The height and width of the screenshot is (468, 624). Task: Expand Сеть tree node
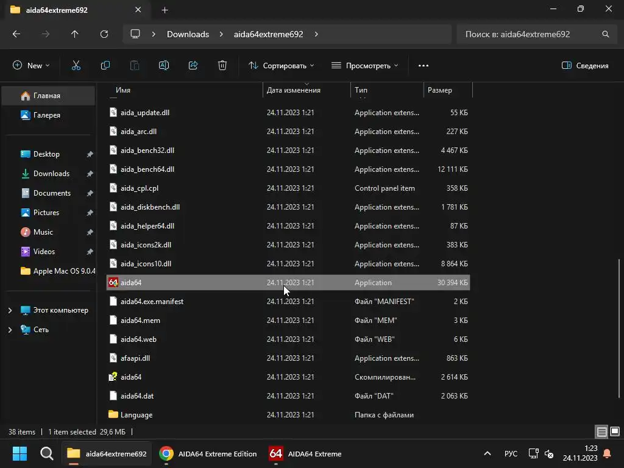tap(10, 330)
